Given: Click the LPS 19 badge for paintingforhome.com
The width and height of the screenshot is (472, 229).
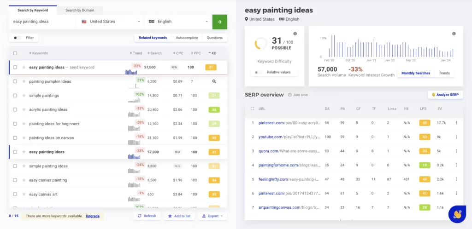Looking at the screenshot, I should pyautogui.click(x=425, y=165).
